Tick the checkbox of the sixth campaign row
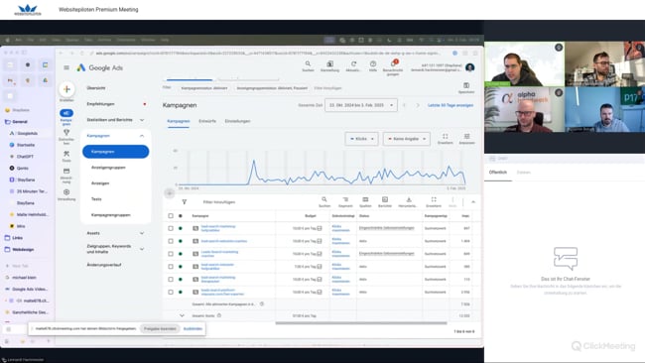Viewport: 645px width, 363px height. 171,292
